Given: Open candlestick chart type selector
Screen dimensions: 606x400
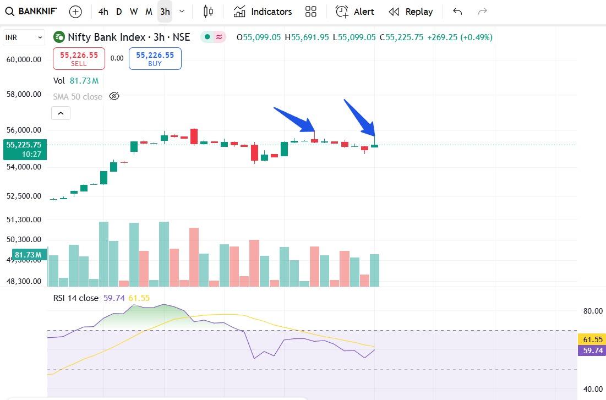Looking at the screenshot, I should click(208, 12).
